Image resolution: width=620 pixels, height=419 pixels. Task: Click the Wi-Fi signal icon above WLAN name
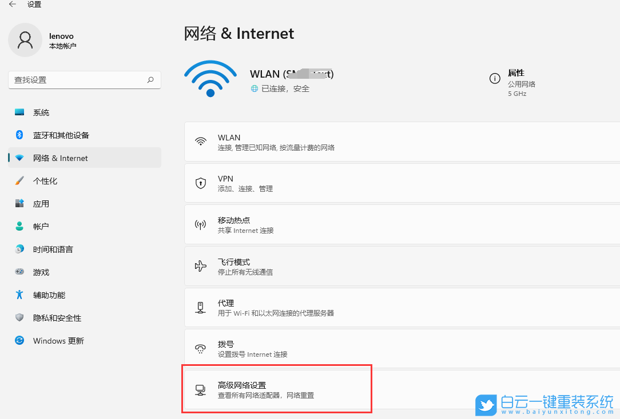tap(210, 79)
